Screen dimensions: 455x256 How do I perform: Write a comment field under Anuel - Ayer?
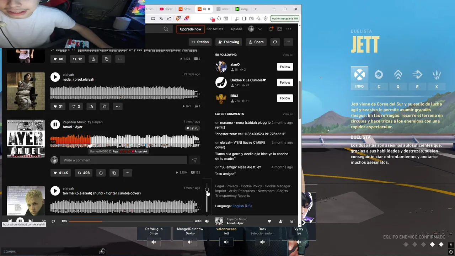click(123, 160)
